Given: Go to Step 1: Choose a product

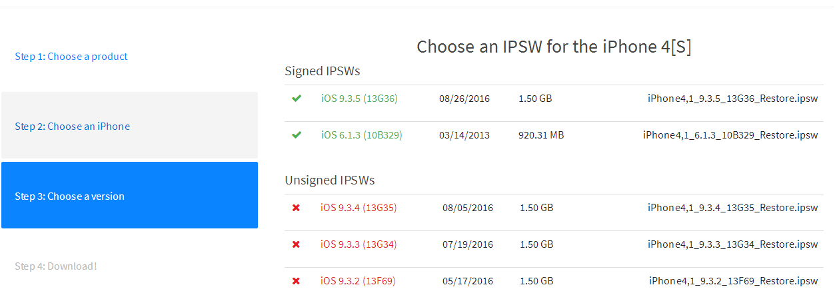Looking at the screenshot, I should pos(71,57).
